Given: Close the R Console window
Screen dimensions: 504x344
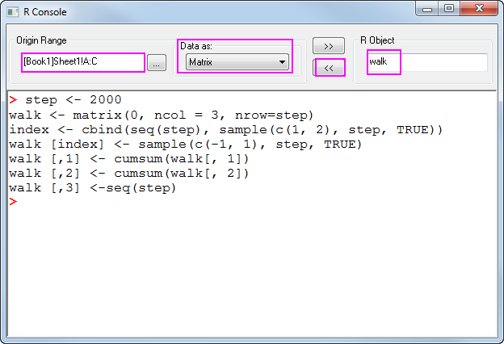Looking at the screenshot, I should pyautogui.click(x=479, y=9).
